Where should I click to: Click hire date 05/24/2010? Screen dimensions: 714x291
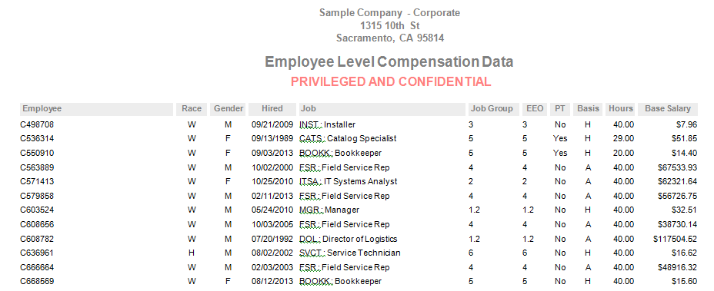coord(272,210)
